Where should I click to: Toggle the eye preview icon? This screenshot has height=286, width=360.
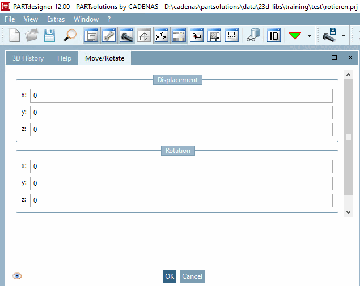(x=17, y=276)
